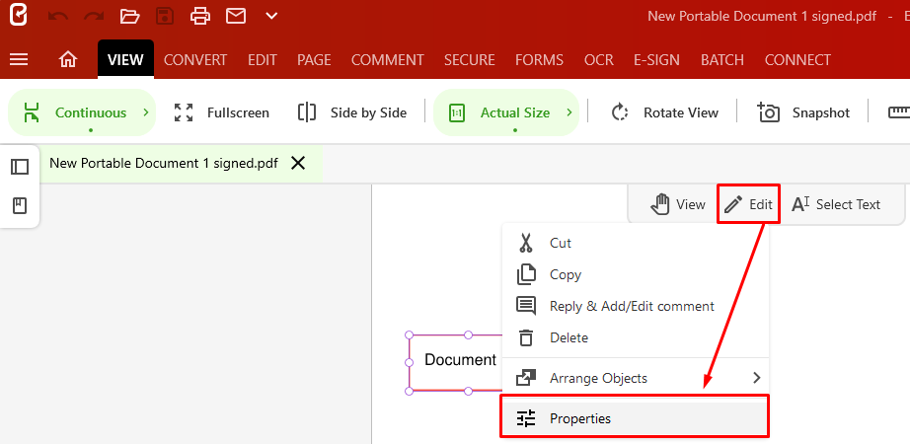Open Arrange Objects submenu

[x=635, y=378]
